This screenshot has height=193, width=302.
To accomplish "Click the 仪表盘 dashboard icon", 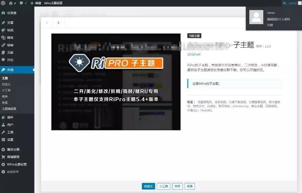I will (x=3, y=13).
